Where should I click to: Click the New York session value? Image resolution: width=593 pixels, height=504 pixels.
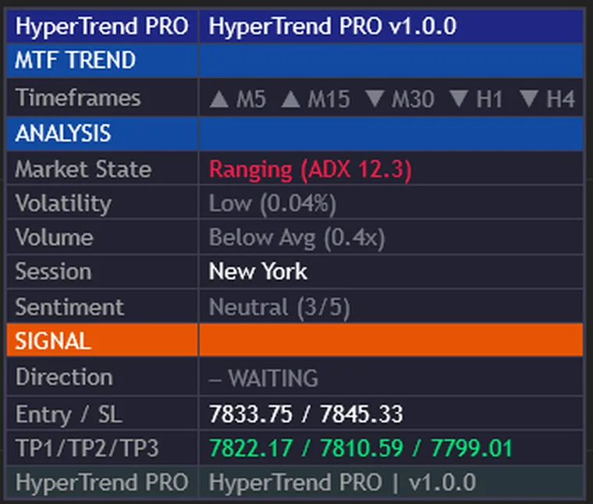click(258, 272)
